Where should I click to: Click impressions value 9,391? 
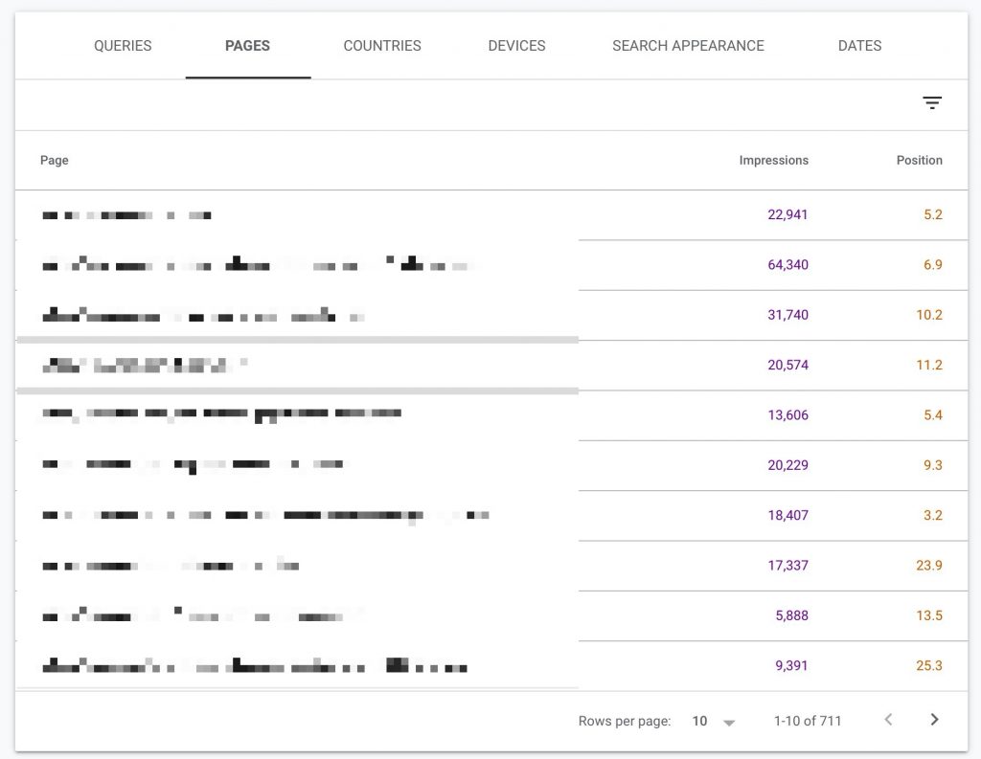click(x=791, y=665)
